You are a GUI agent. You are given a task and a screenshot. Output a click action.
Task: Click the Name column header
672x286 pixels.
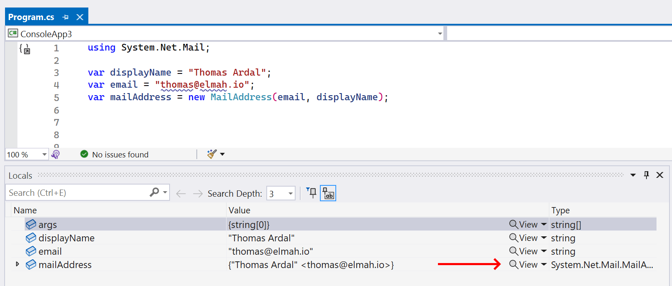(25, 210)
